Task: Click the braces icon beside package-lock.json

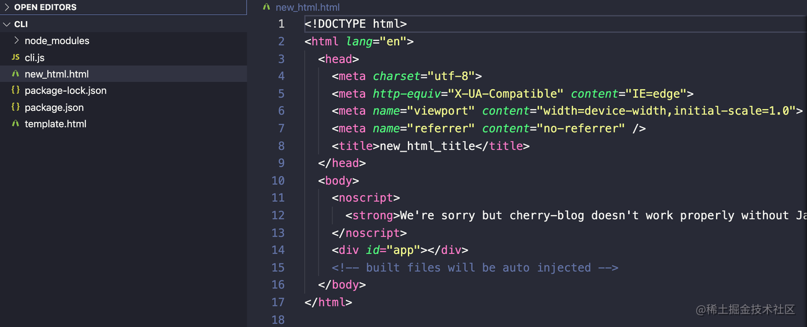Action: point(15,90)
